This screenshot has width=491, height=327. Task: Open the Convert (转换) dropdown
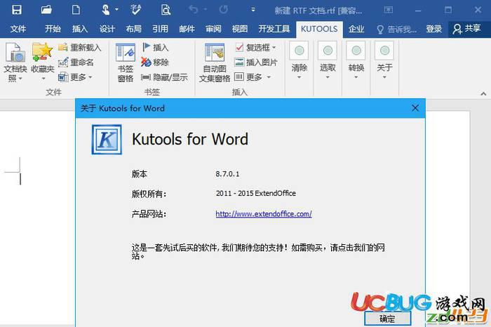coord(356,61)
